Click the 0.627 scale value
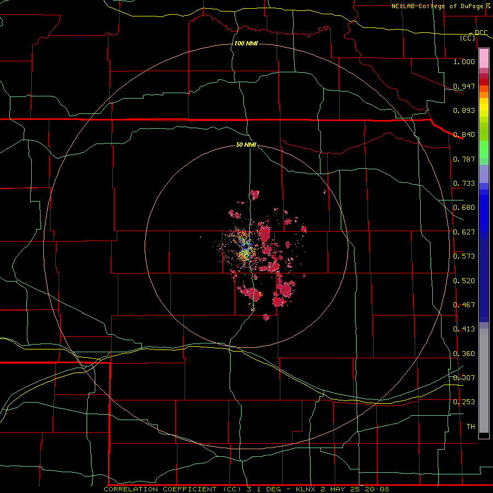This screenshot has width=493, height=493. [464, 232]
